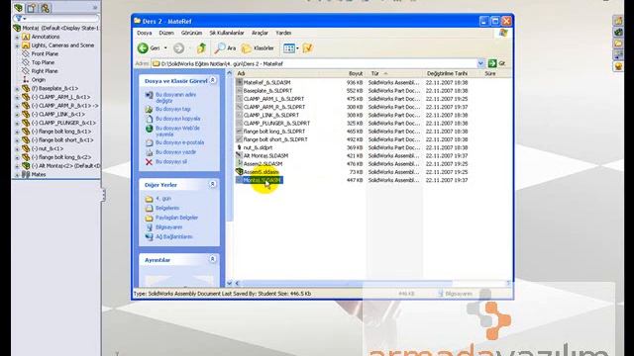The image size is (634, 356).
Task: Open the address bar dropdown arrow
Action: (480, 63)
